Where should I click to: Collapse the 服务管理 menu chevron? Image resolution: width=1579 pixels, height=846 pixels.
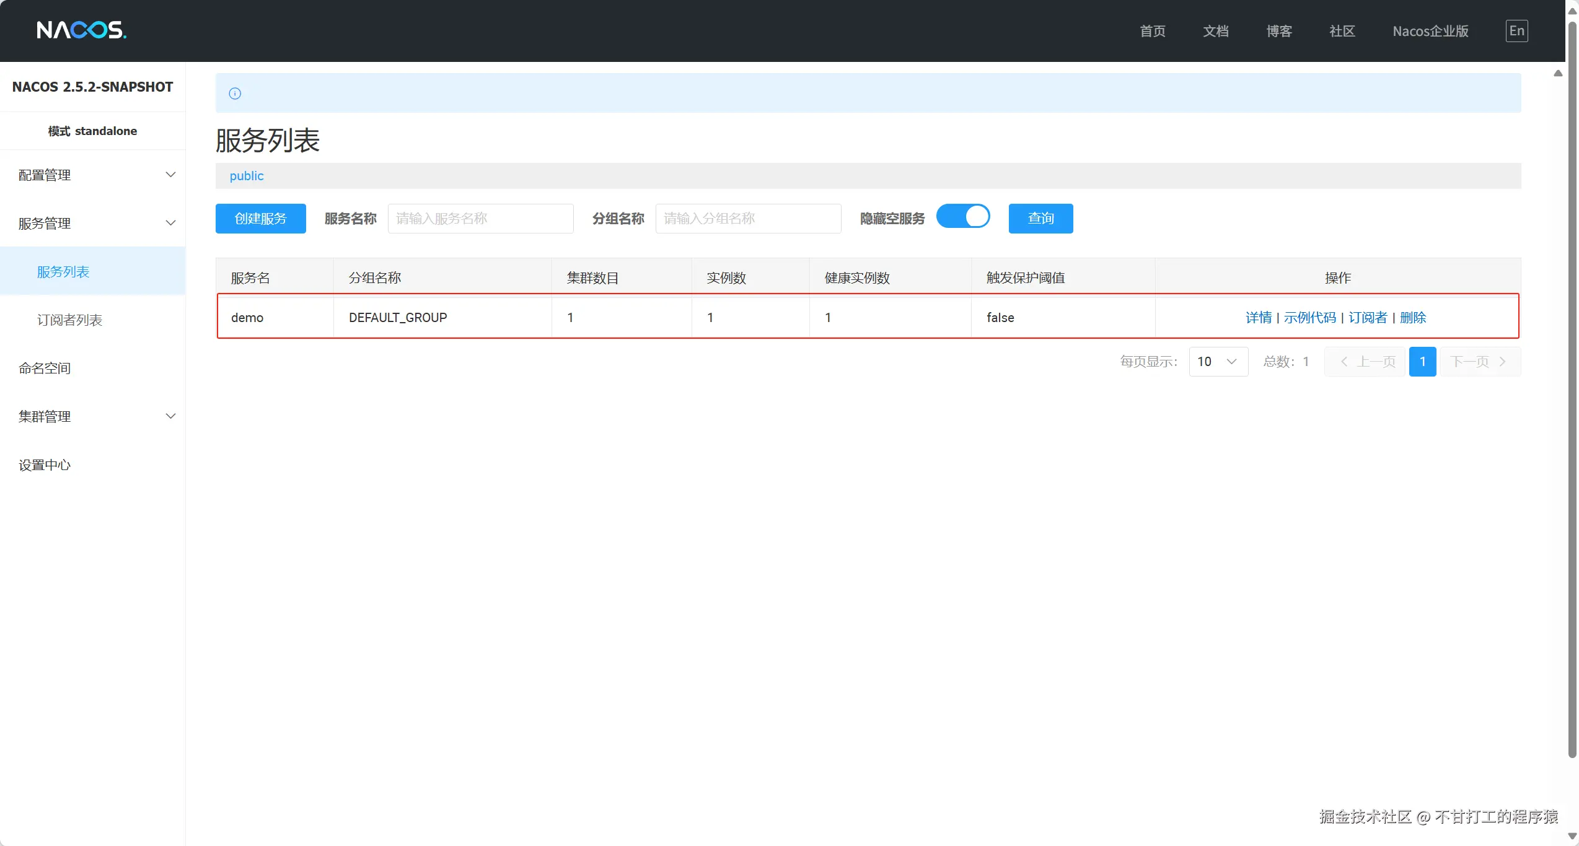point(170,223)
